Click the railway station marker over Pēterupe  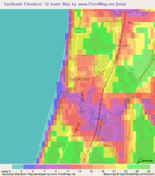pyautogui.click(x=99, y=119)
